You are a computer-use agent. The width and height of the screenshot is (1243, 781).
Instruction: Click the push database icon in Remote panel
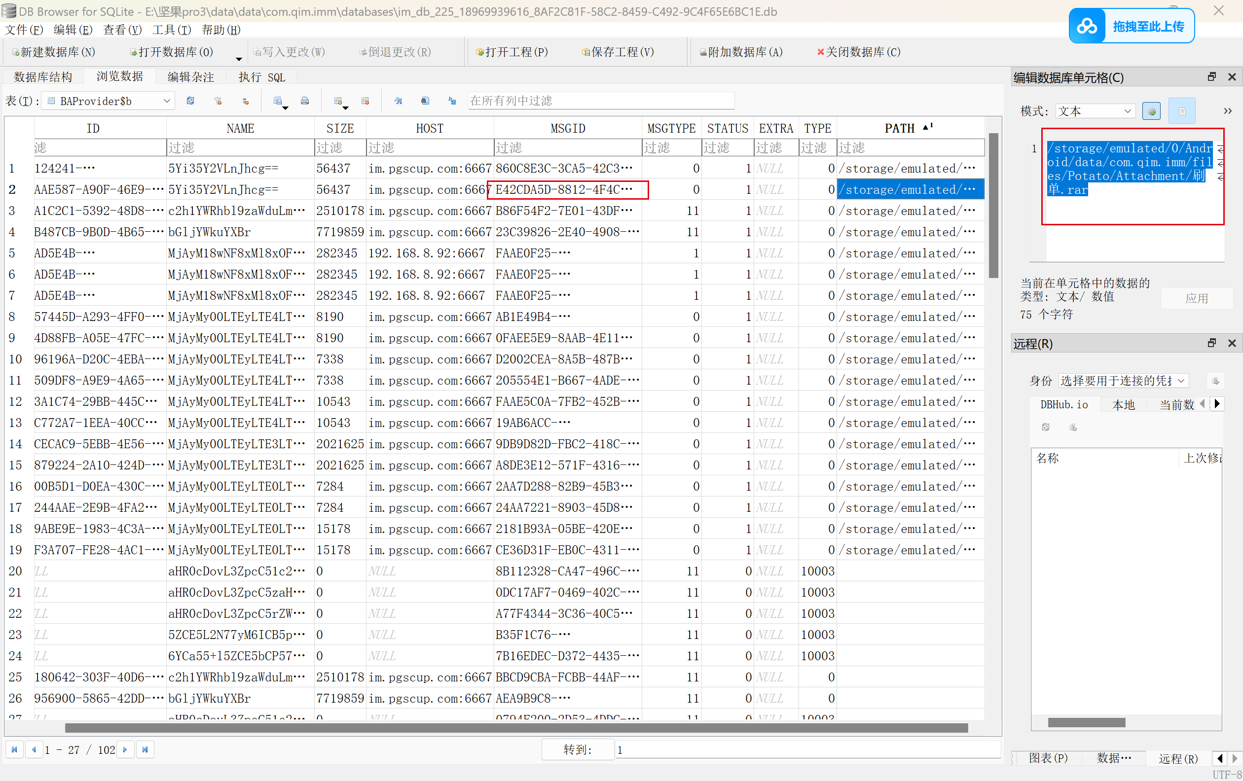click(x=1073, y=427)
